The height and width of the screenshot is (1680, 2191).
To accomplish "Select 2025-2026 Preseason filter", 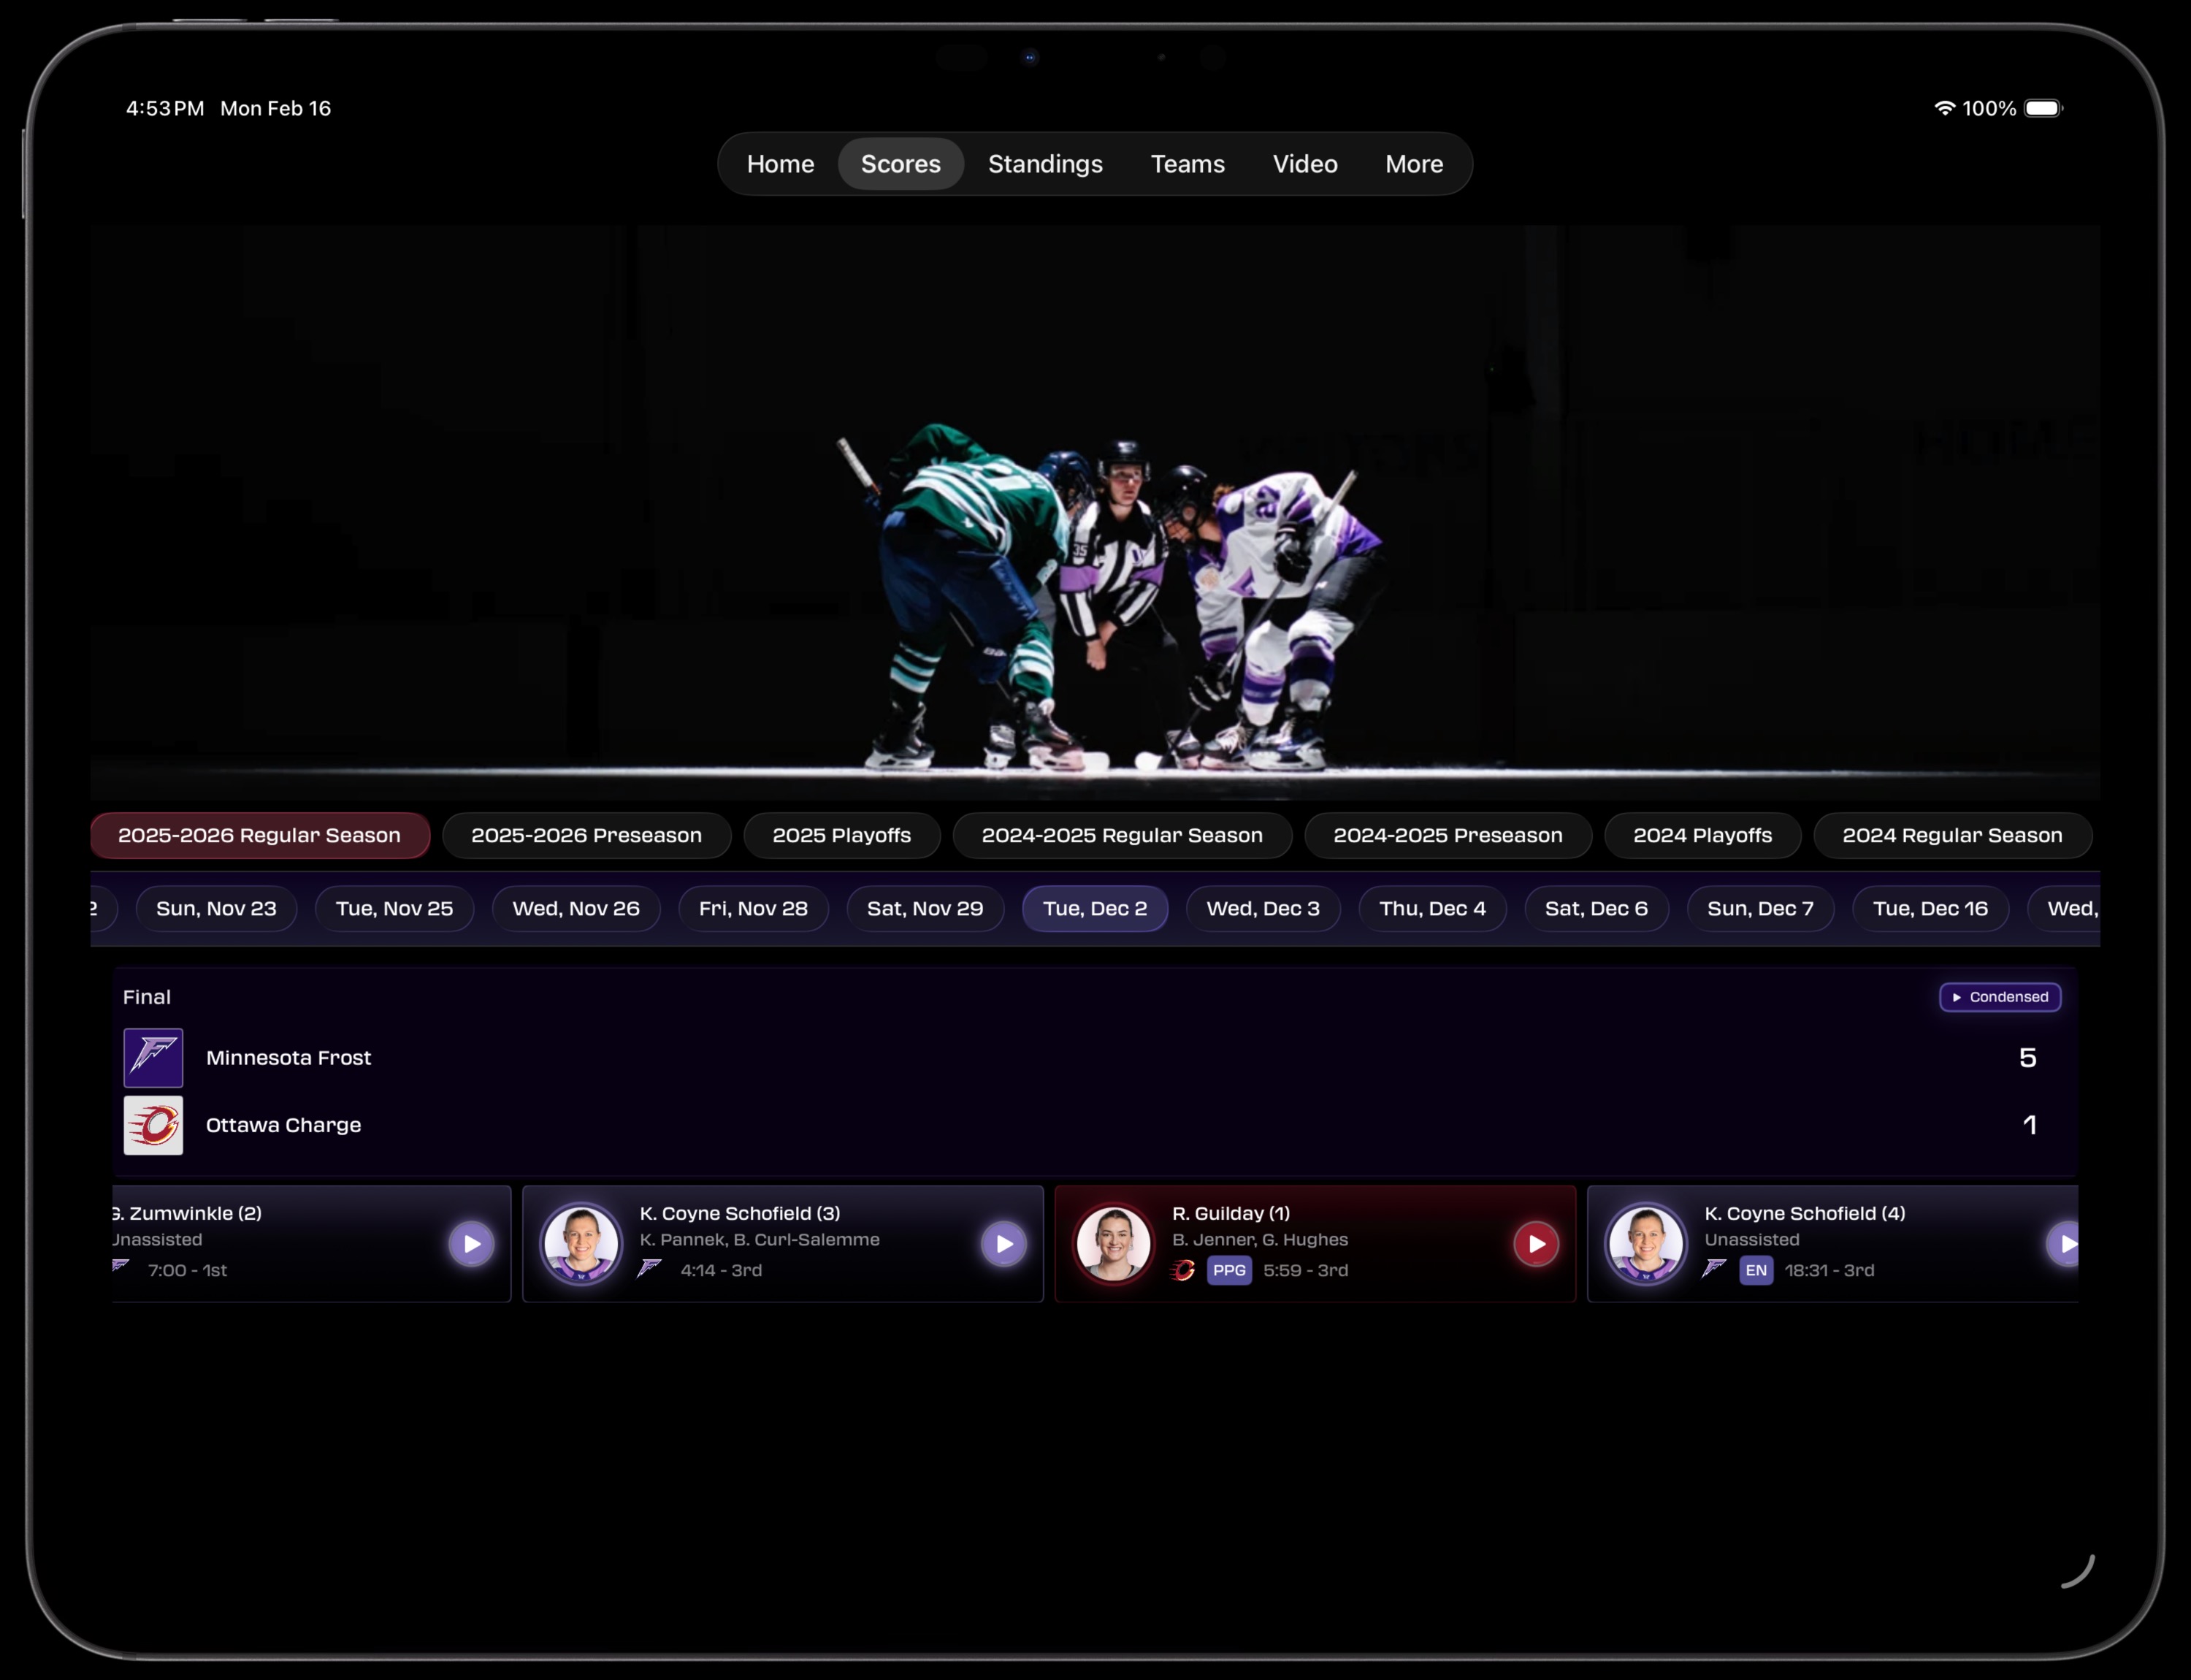I will pos(586,835).
